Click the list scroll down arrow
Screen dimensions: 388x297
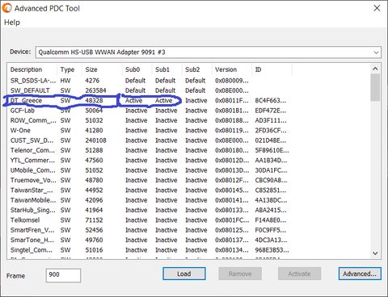coord(375,253)
